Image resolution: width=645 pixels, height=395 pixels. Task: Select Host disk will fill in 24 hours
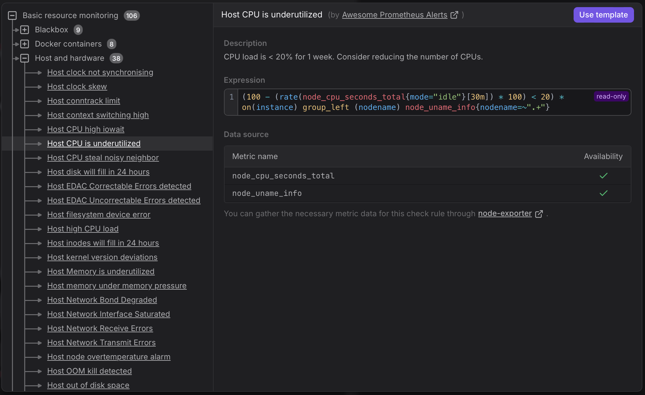point(98,172)
